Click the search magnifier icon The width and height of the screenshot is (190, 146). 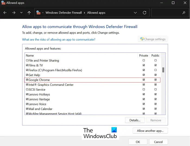[x=184, y=13]
